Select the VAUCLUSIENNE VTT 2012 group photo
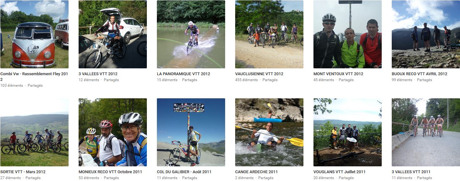The width and height of the screenshot is (460, 181). [269, 34]
